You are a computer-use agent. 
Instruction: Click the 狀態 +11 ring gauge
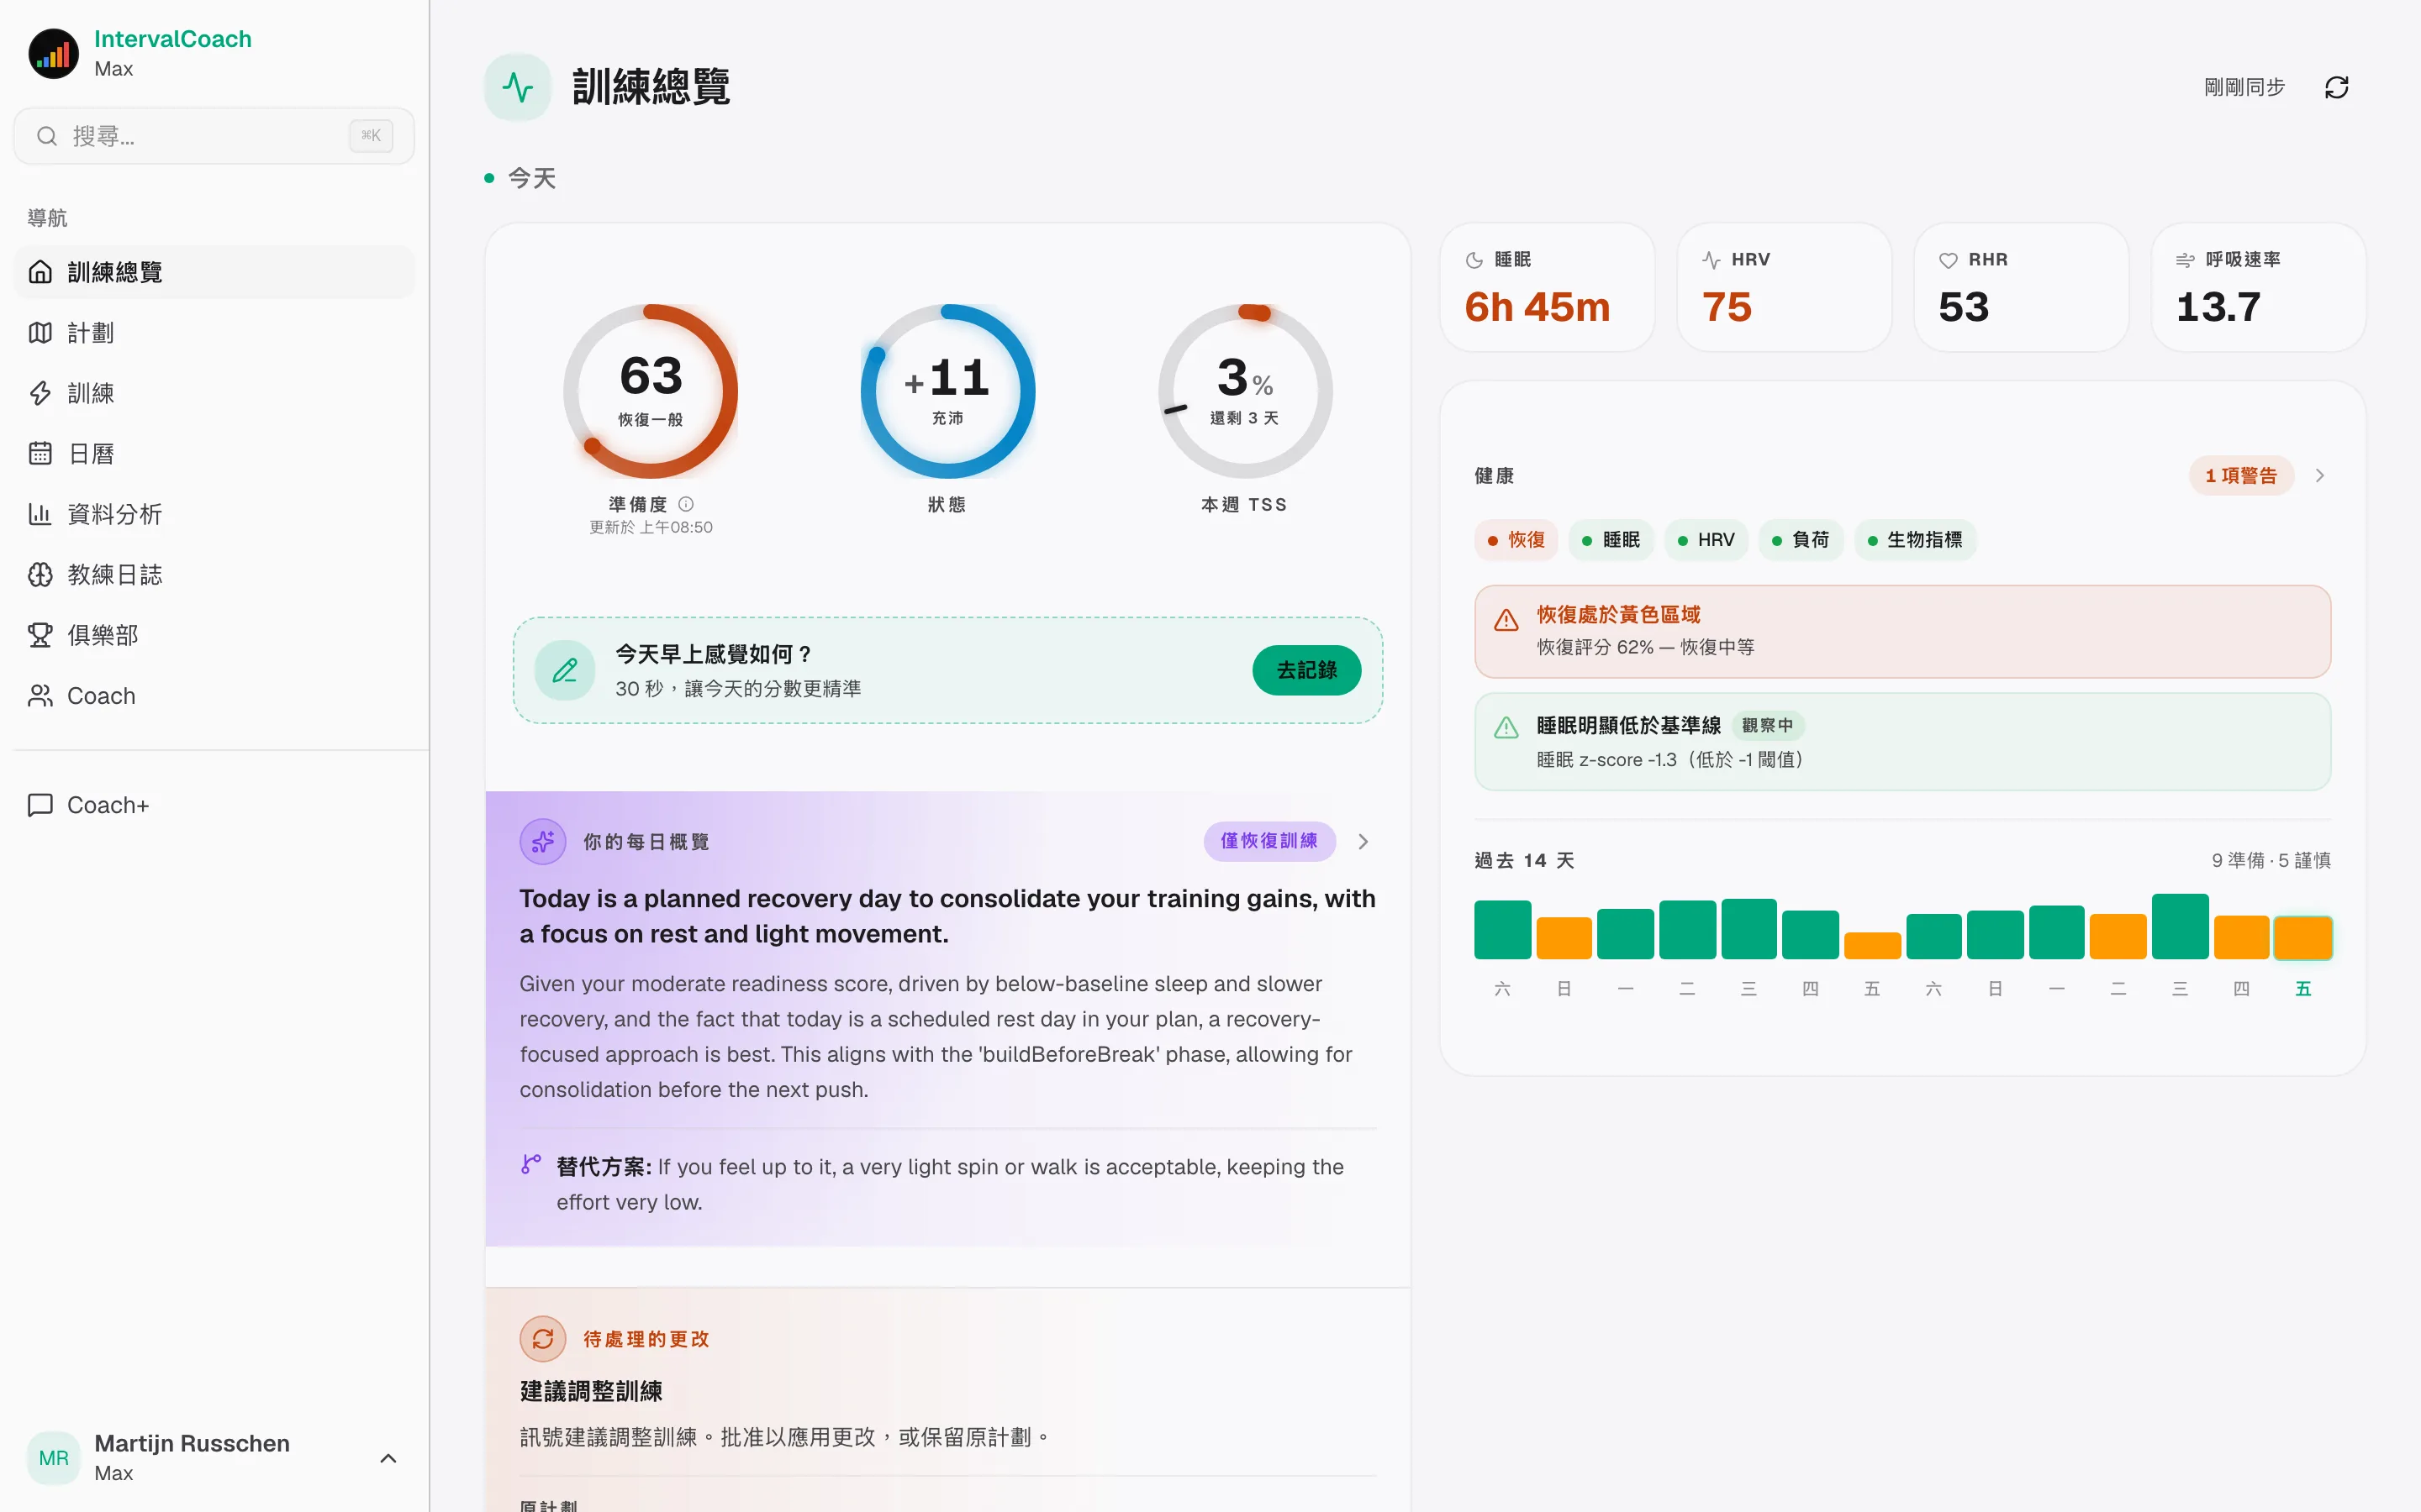click(947, 391)
